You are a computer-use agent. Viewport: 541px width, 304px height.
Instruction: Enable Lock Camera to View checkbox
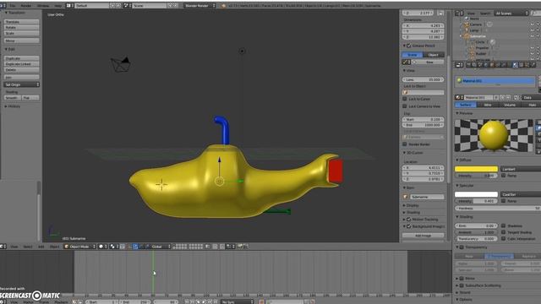405,106
